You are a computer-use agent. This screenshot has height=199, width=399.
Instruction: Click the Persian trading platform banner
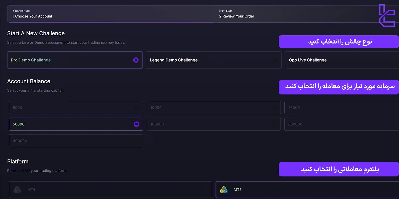(x=339, y=169)
